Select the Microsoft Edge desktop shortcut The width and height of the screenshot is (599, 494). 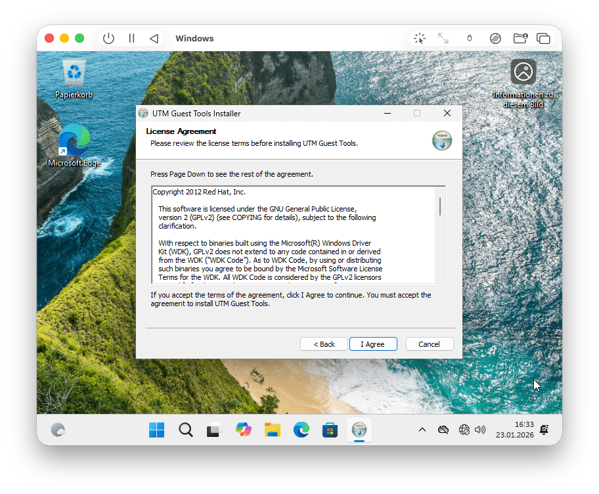(74, 143)
